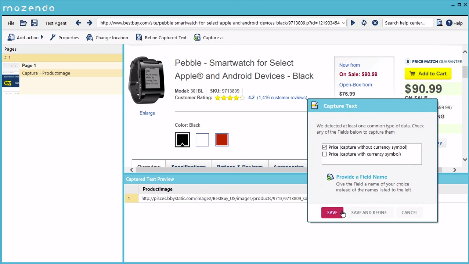This screenshot has width=469, height=264.
Task: Click the Test Agent label
Action: point(56,23)
